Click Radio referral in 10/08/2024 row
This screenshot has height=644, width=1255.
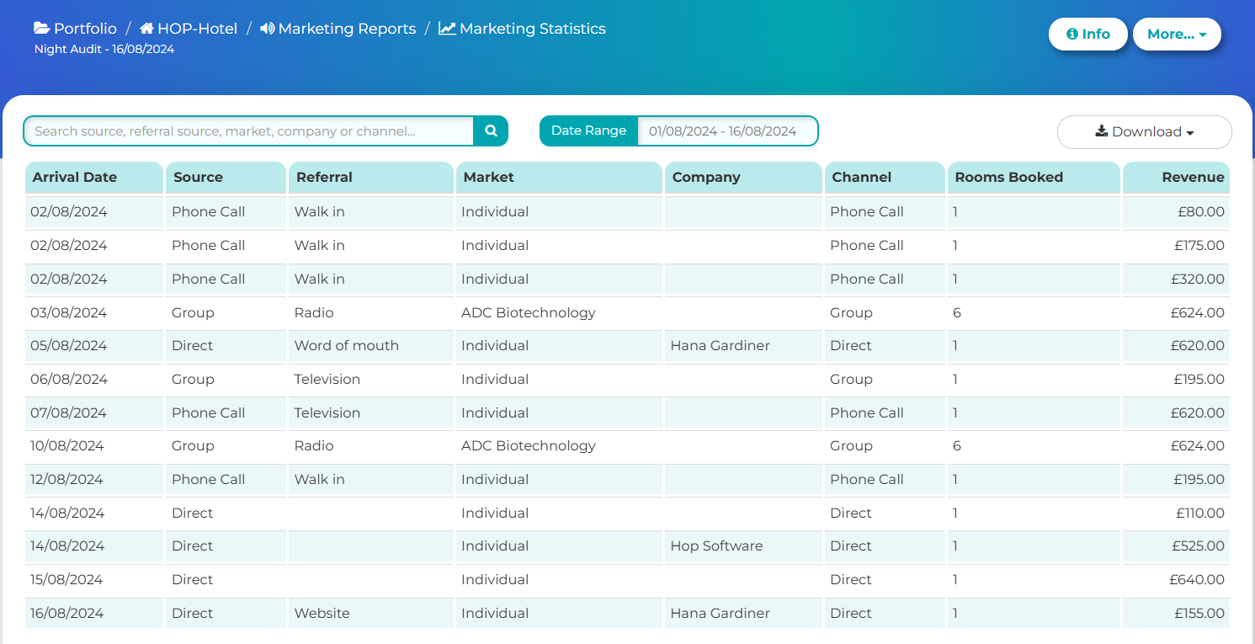(x=371, y=445)
